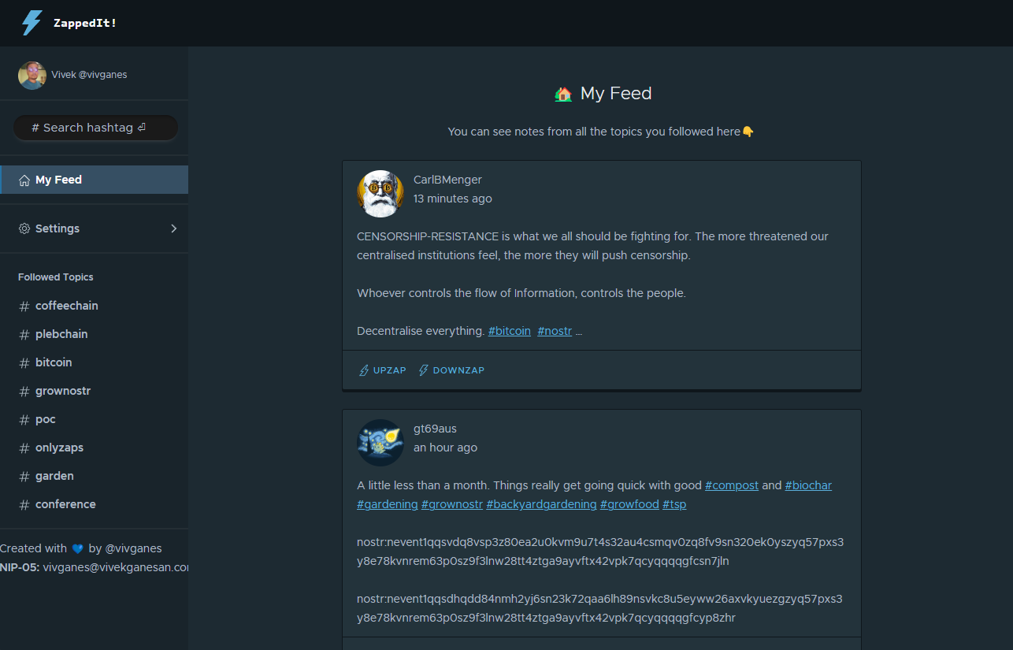Expand the Settings chevron arrow
The width and height of the screenshot is (1013, 650).
(x=174, y=228)
